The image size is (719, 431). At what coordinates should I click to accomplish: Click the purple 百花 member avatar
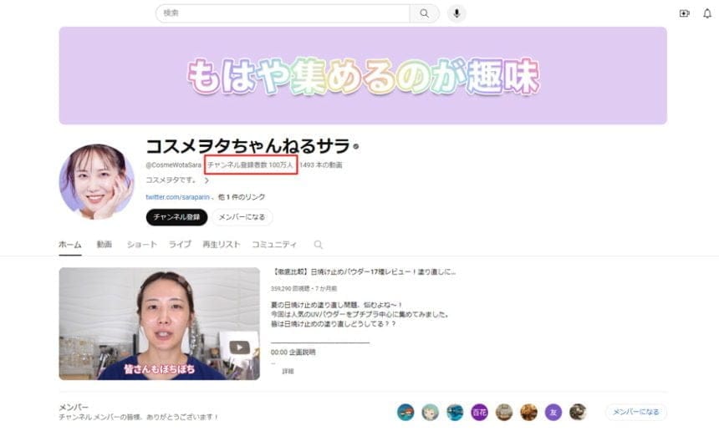click(480, 413)
